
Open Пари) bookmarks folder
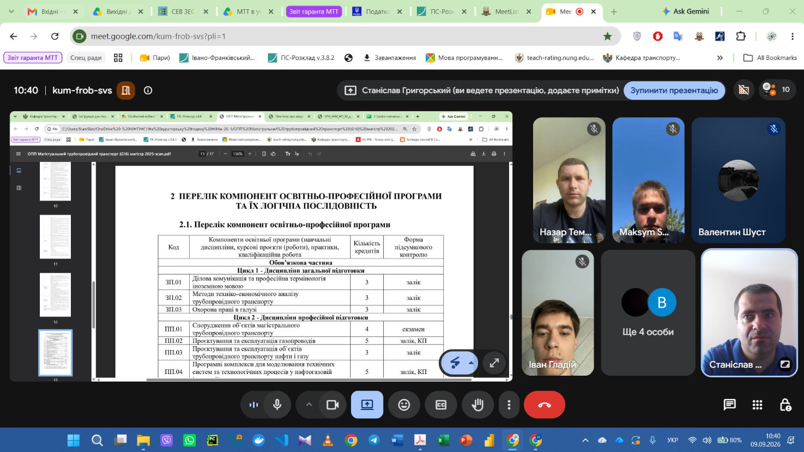[x=155, y=58]
